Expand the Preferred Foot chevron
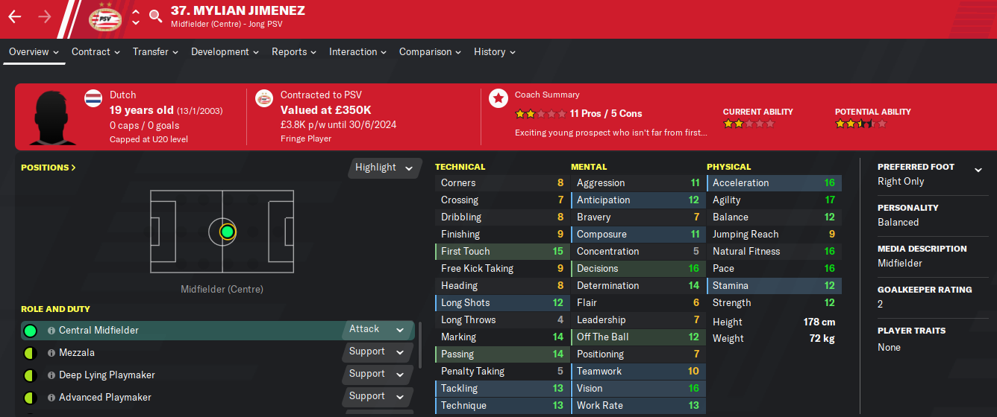 [x=978, y=170]
